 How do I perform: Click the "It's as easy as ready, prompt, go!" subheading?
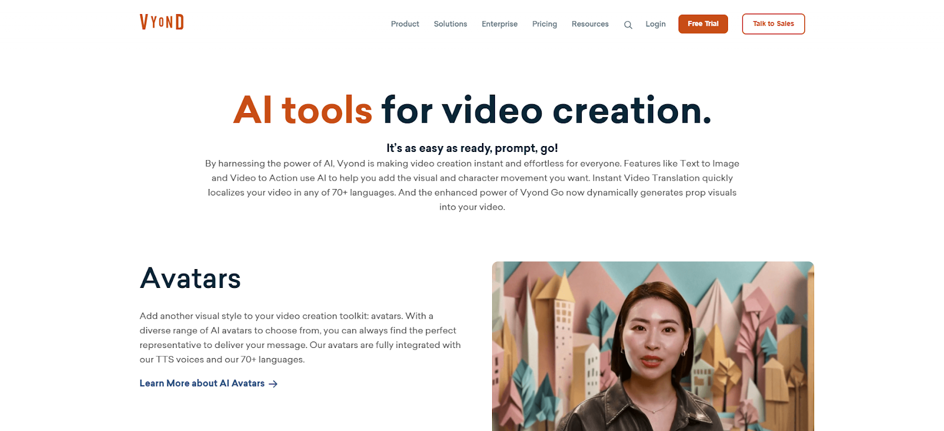(472, 148)
